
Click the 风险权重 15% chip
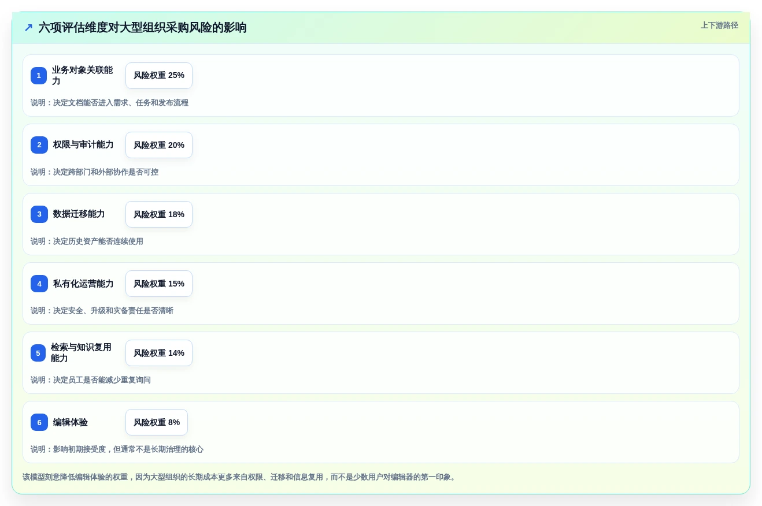[x=159, y=284]
